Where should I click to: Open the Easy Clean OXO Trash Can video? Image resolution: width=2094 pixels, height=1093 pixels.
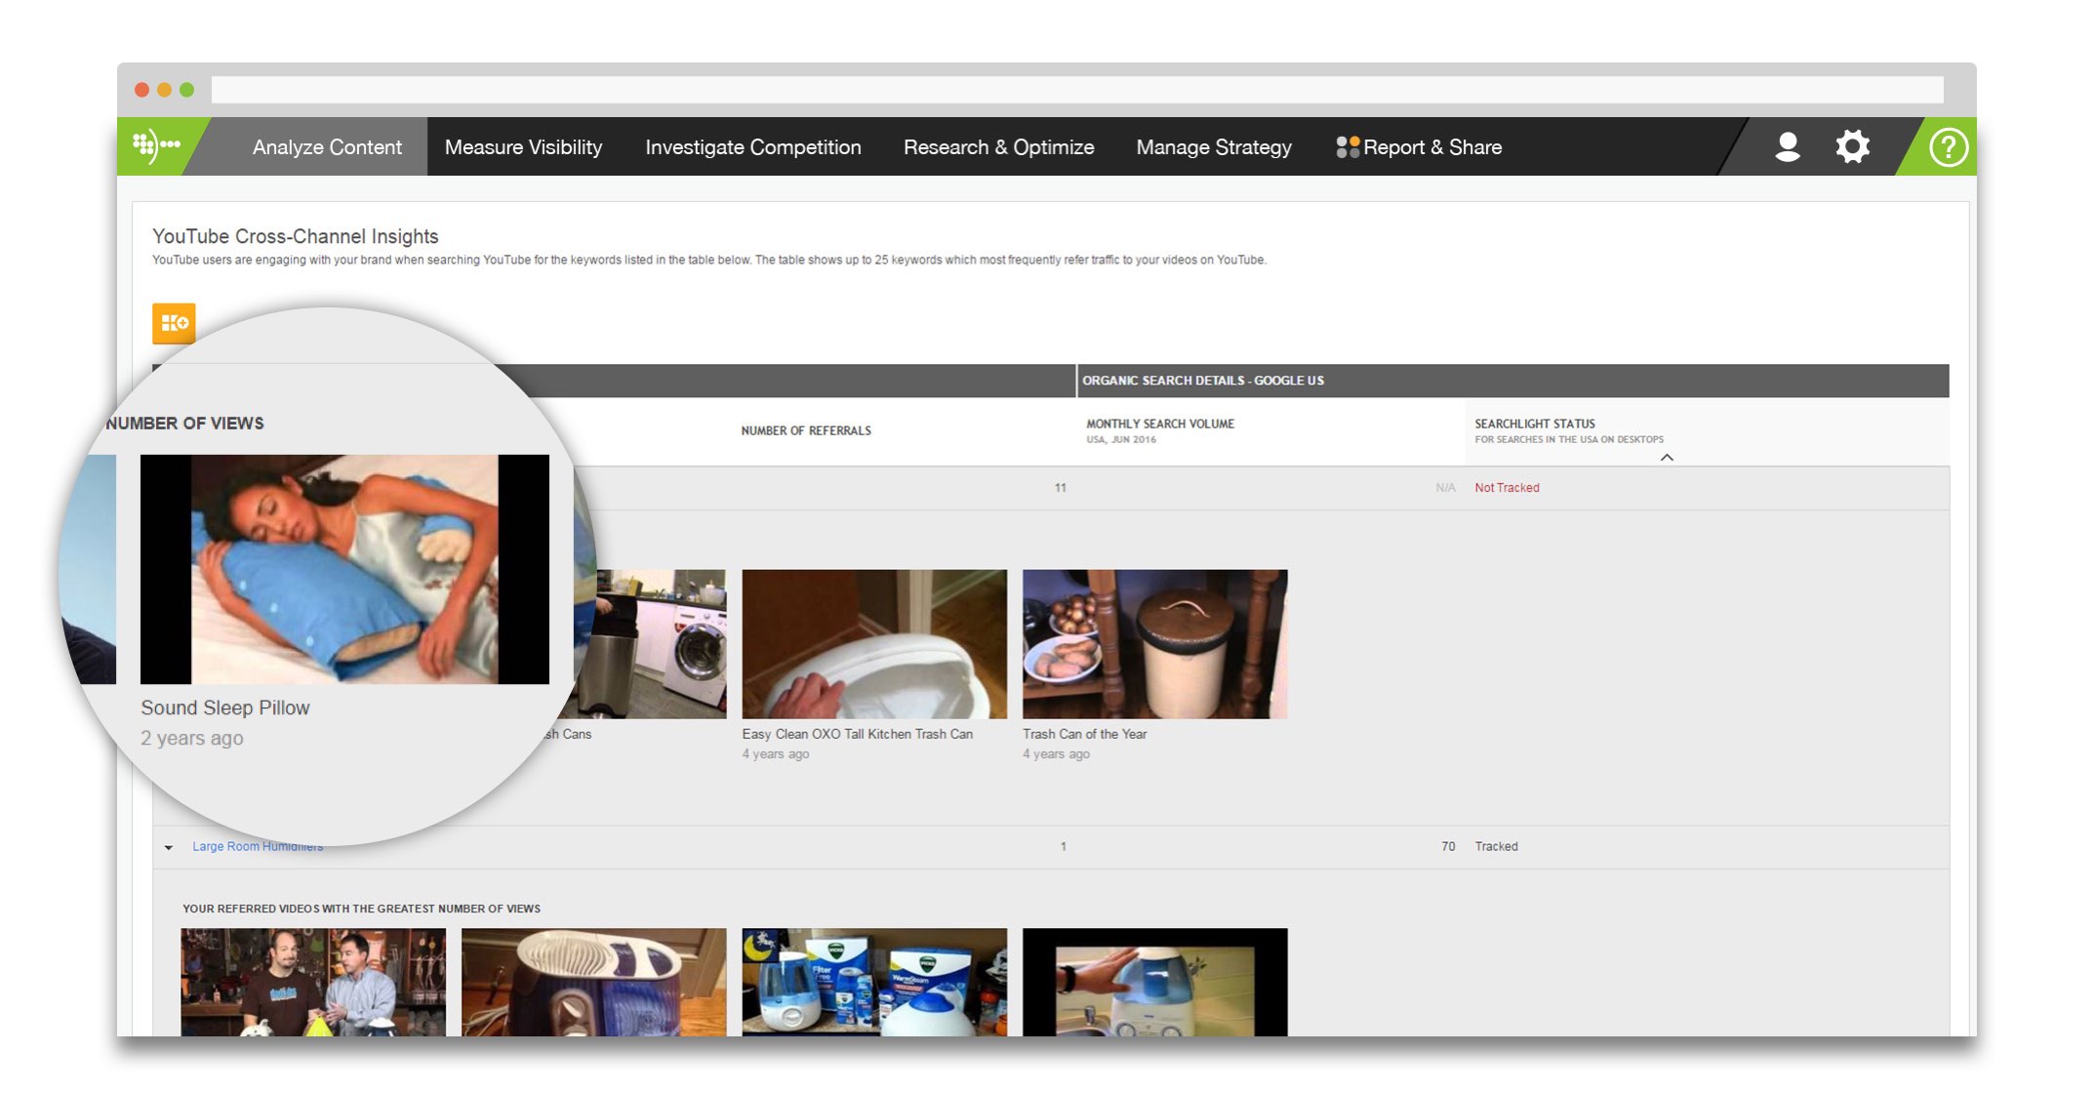pos(873,644)
